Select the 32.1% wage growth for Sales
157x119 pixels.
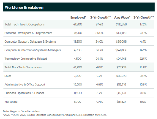[143, 76]
